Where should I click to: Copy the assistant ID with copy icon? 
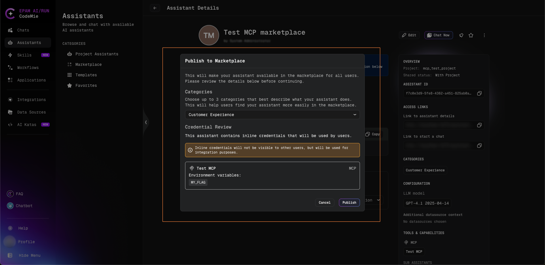(479, 93)
